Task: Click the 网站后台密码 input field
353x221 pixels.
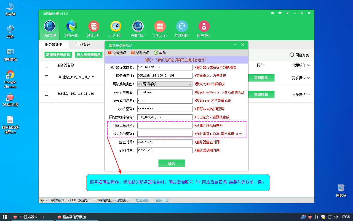Action: 165,134
